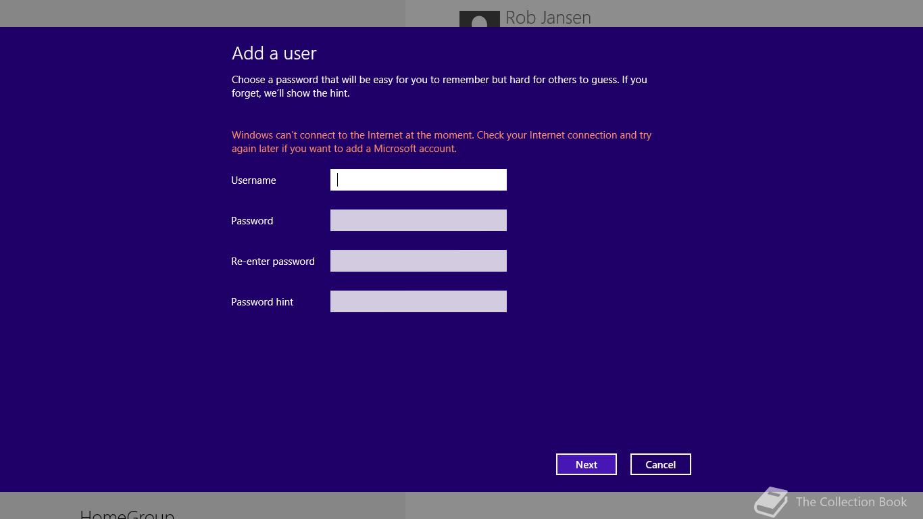Screen dimensions: 923x519
Task: Activate the Re-enter password field
Action: (418, 261)
